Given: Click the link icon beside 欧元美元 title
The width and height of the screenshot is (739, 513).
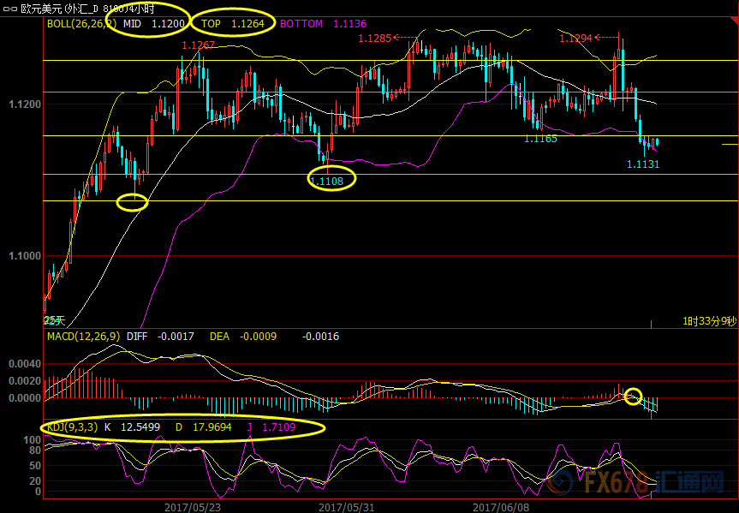Looking at the screenshot, I should coord(10,9).
